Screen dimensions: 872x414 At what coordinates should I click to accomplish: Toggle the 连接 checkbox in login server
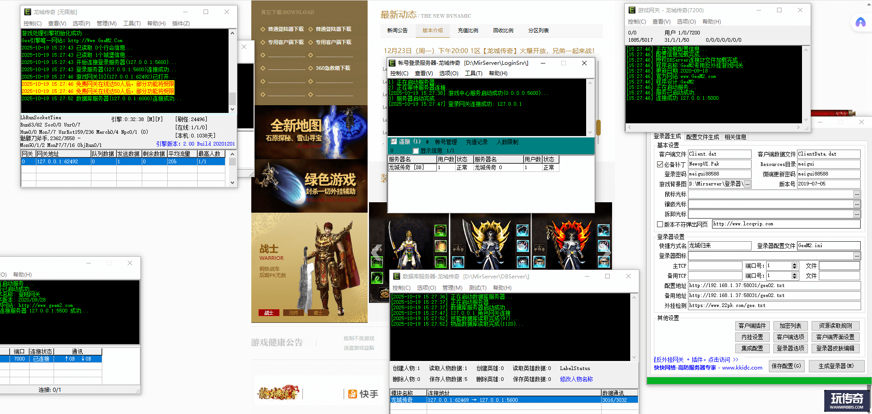point(394,141)
